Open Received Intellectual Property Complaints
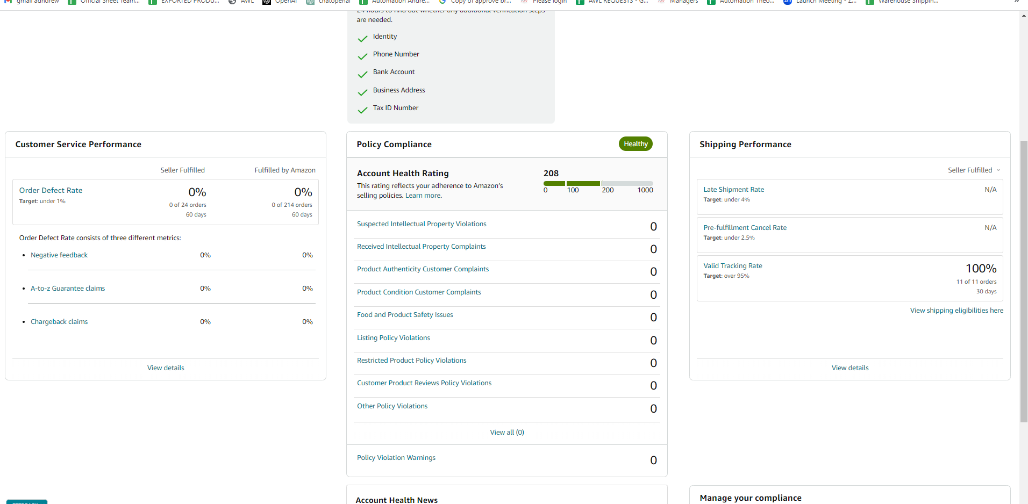 pos(422,247)
